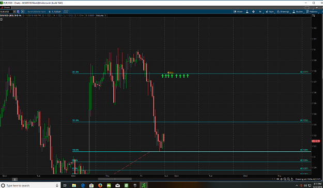Launch Microsoft Edge from the taskbar
Viewport: 323px width, 188px height.
[83, 185]
